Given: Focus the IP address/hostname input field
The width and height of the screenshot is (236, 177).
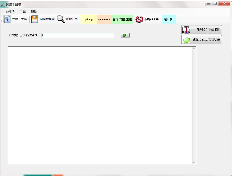Looking at the screenshot, I should tap(78, 35).
